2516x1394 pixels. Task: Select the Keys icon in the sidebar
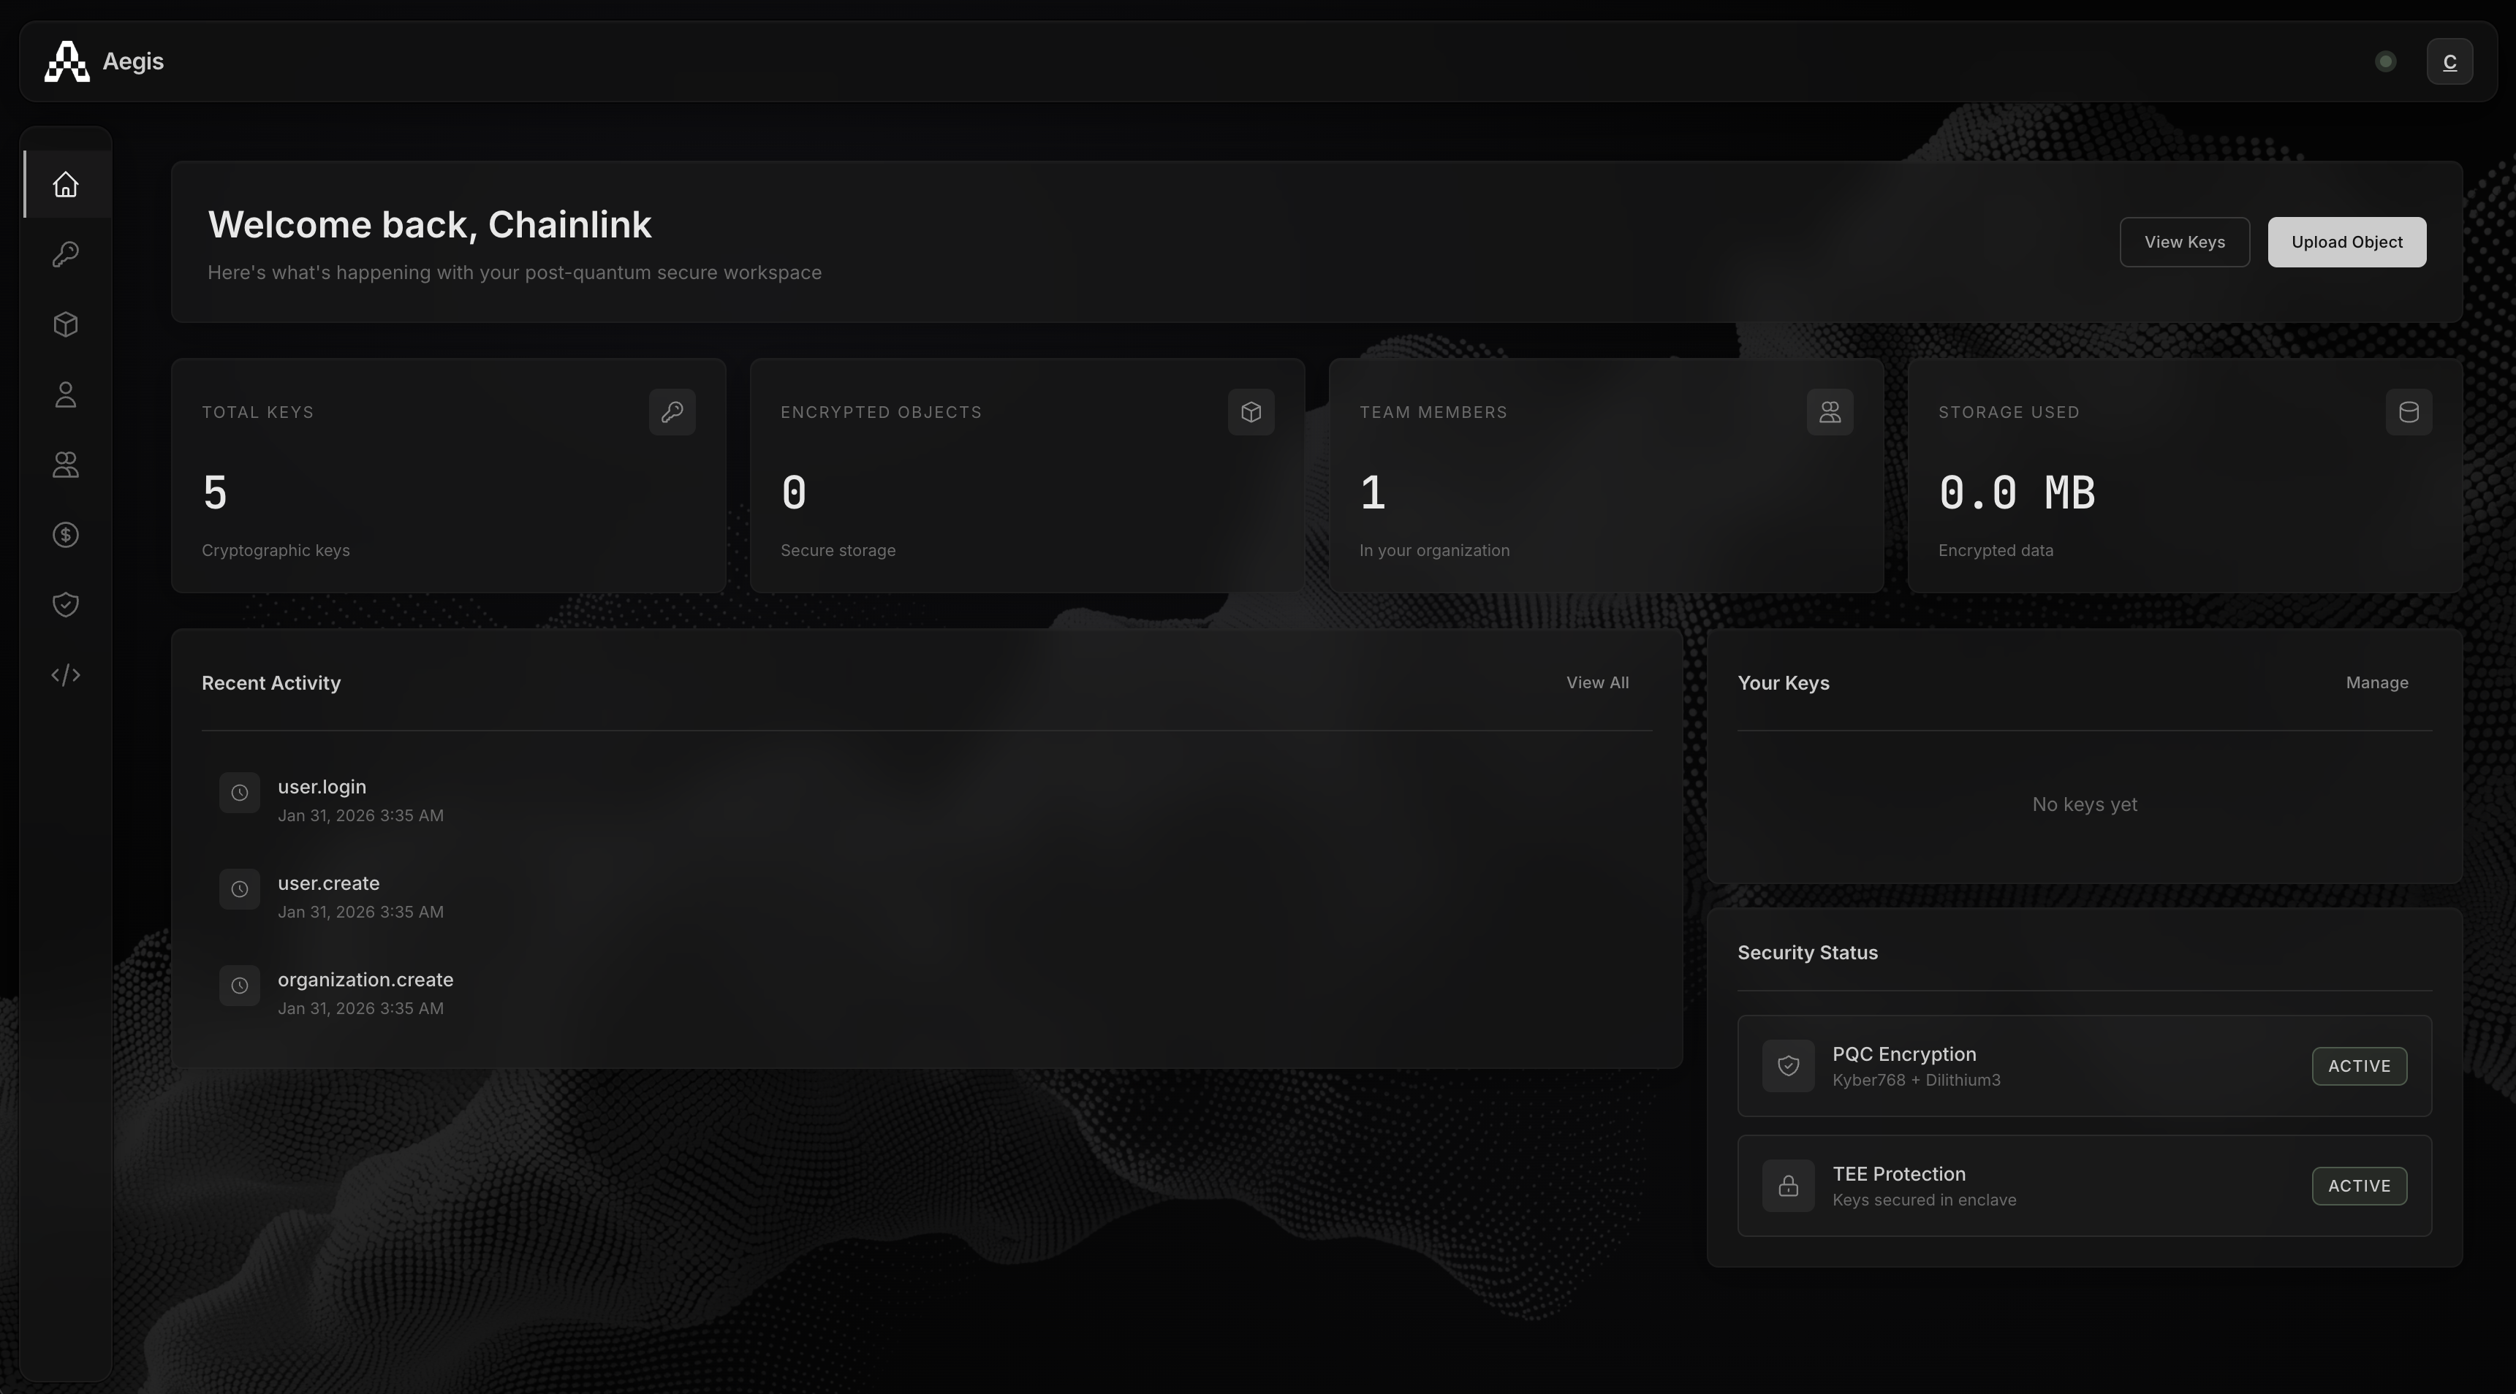point(64,254)
